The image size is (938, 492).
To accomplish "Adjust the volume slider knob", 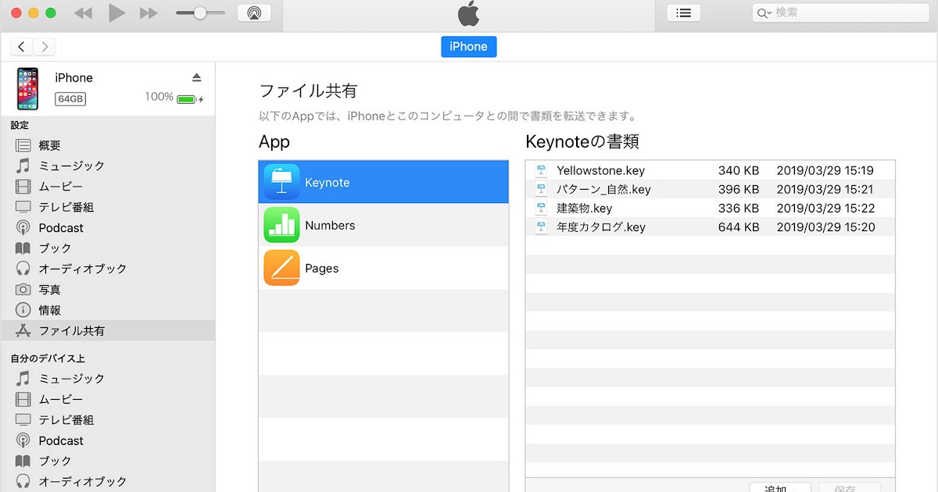I will pos(200,12).
